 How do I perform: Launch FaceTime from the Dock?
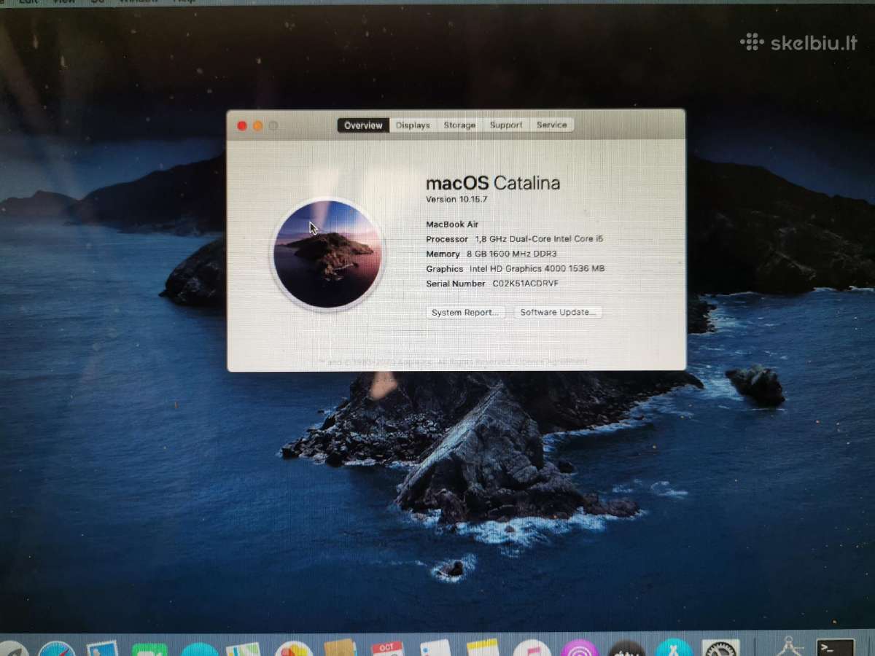[149, 649]
